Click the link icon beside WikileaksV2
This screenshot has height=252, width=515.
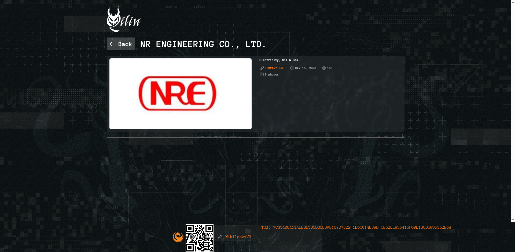[220, 237]
